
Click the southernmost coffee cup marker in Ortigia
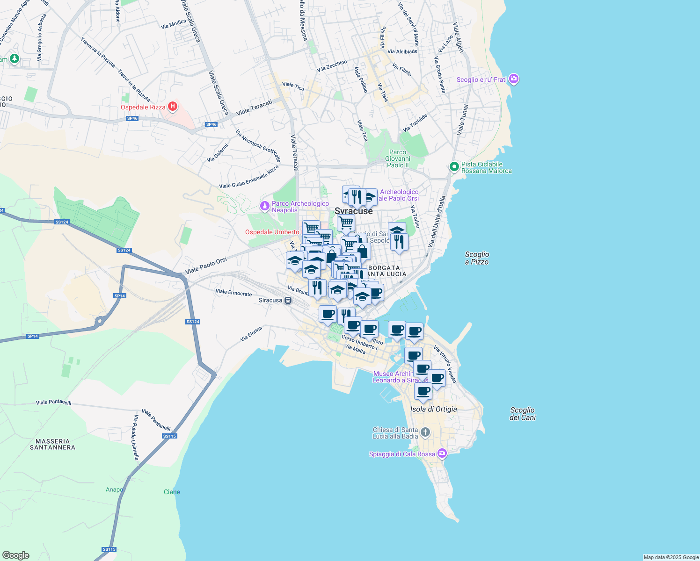[x=423, y=391]
